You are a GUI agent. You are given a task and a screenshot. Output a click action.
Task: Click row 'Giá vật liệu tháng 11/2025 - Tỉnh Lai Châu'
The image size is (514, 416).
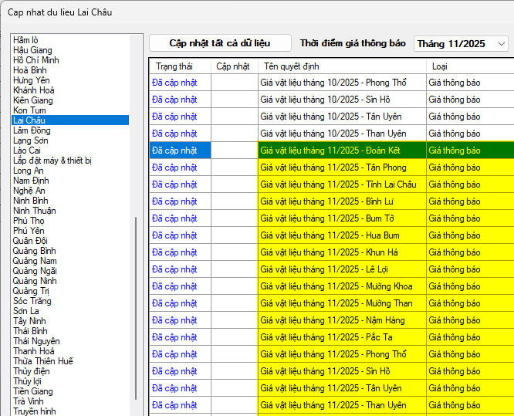tap(338, 184)
